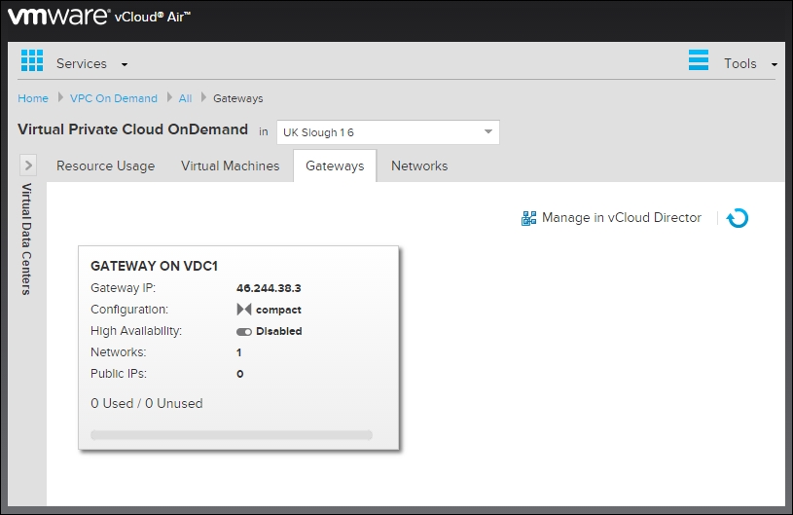Expand the Virtual Data Centers side panel
The height and width of the screenshot is (515, 793).
tap(28, 166)
